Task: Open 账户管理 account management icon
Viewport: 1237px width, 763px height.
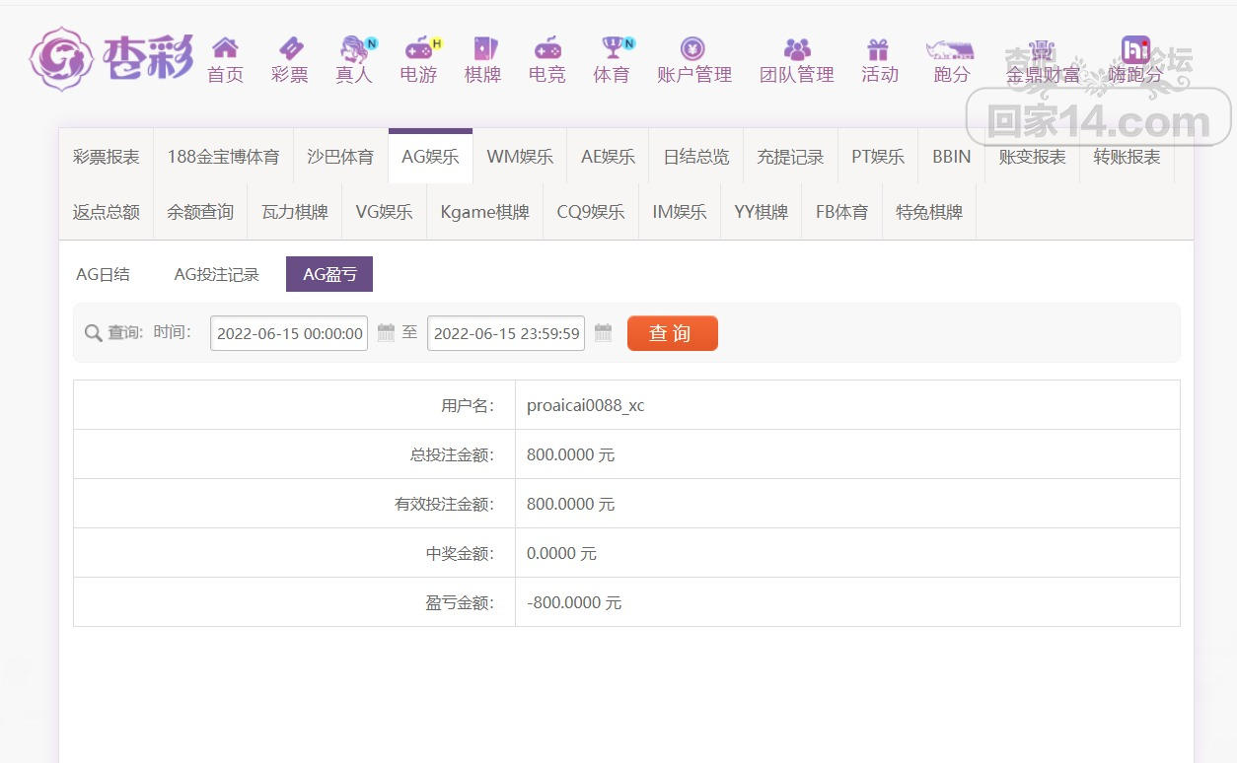Action: coord(693,48)
